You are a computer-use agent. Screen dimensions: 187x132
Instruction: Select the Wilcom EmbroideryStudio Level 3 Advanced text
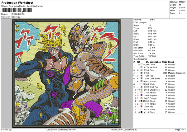(x=22, y=6)
